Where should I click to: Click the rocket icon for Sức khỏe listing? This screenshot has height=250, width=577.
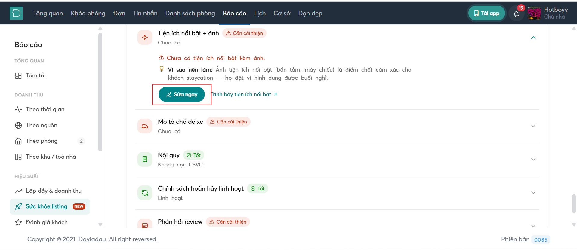tap(18, 206)
